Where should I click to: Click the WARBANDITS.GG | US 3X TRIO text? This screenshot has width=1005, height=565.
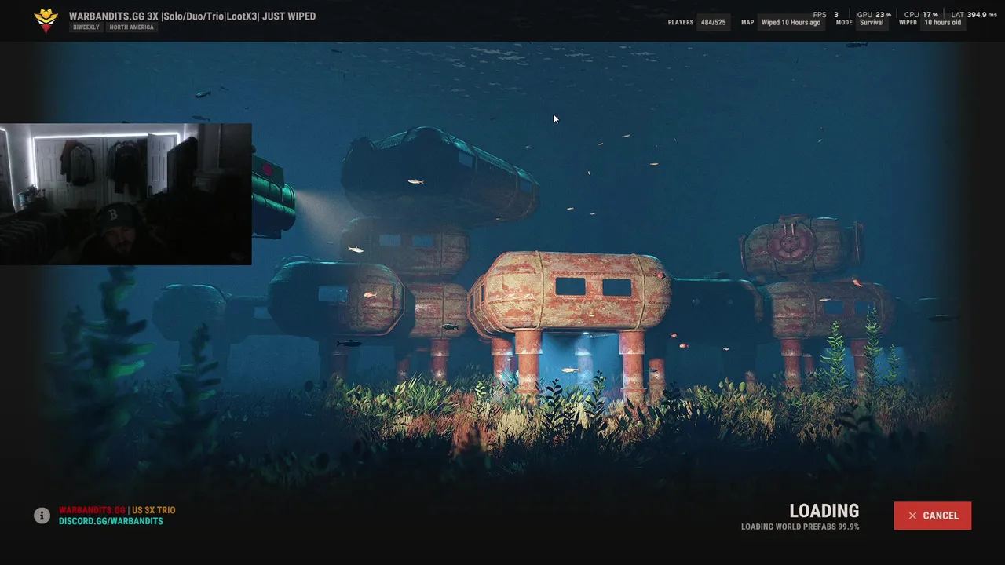[x=117, y=510]
